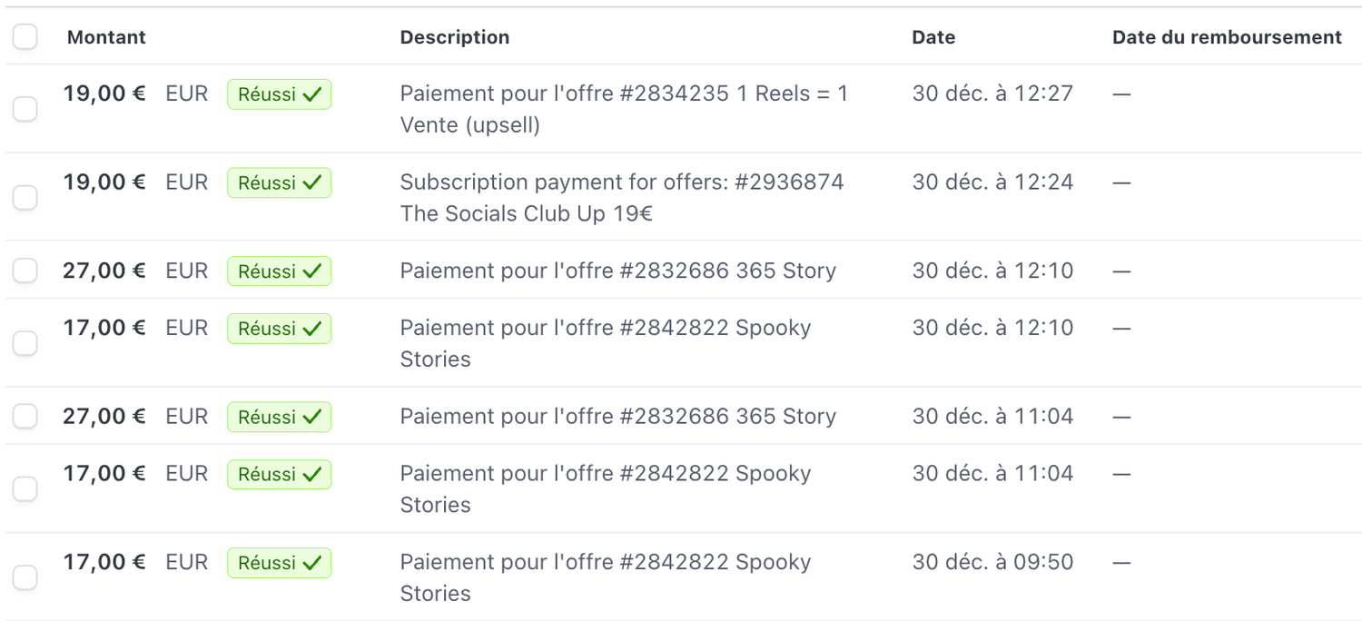This screenshot has height=621, width=1362.
Task: Tick the 11:04 Spooky Stories row checkbox
Action: 25,488
